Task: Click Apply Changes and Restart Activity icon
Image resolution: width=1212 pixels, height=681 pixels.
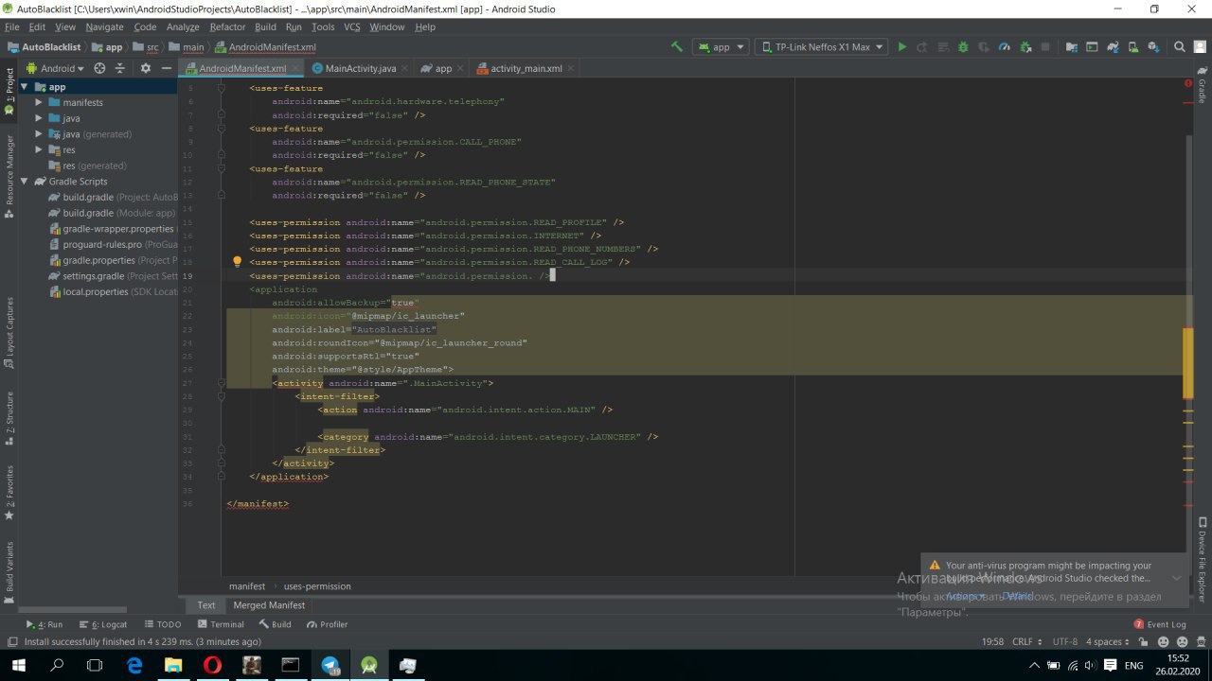Action: (x=922, y=46)
